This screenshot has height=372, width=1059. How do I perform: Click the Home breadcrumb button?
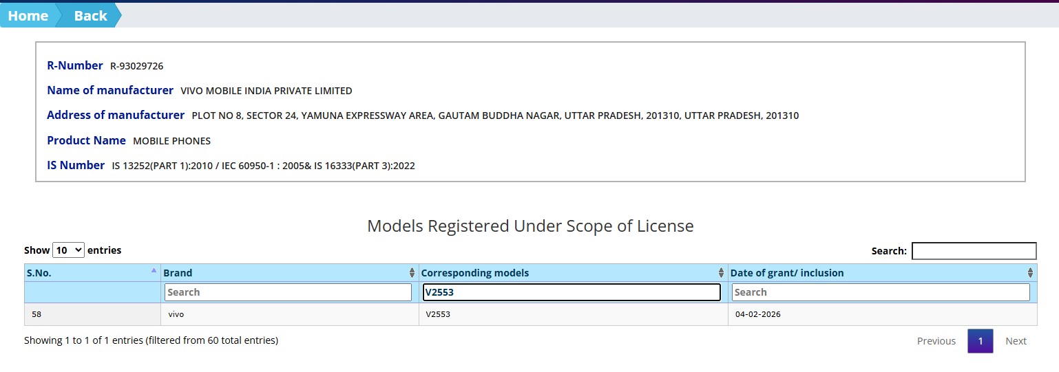point(28,16)
